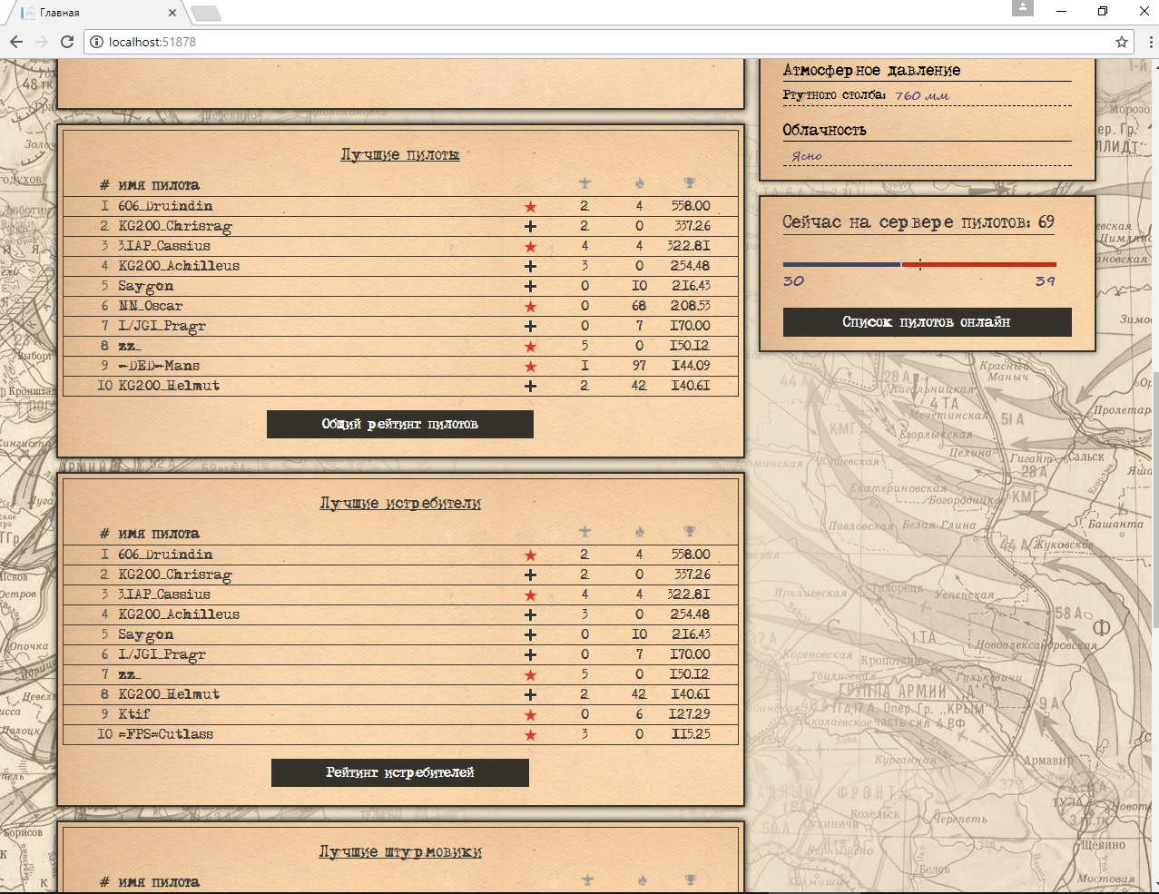Click flame icon header in Лучшие штурмовики table
1159x894 pixels.
(x=642, y=879)
